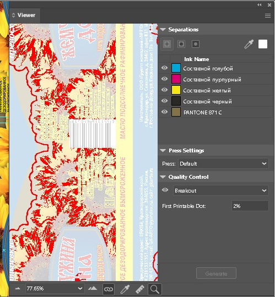The image size is (275, 297).
Task: Select the Составной черный ink name
Action: pos(207,101)
